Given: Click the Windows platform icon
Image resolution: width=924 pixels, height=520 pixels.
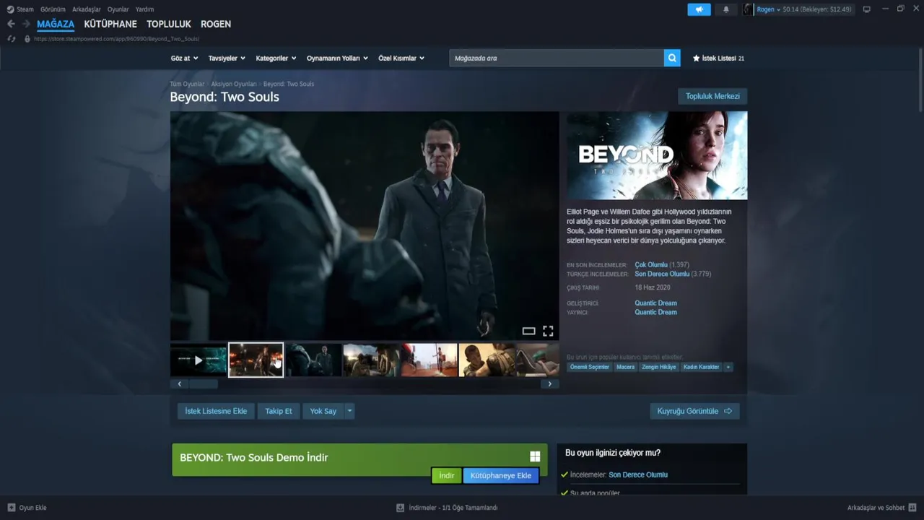Looking at the screenshot, I should point(535,456).
